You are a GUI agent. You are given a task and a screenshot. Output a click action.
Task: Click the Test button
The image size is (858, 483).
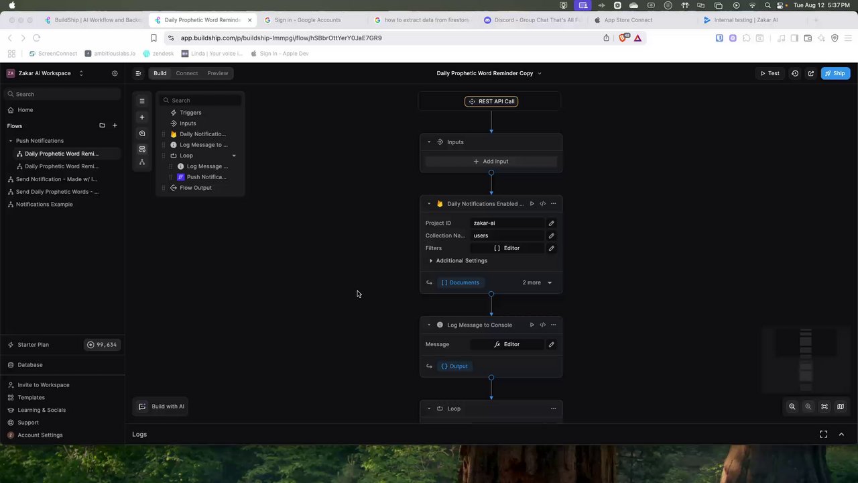click(x=770, y=73)
